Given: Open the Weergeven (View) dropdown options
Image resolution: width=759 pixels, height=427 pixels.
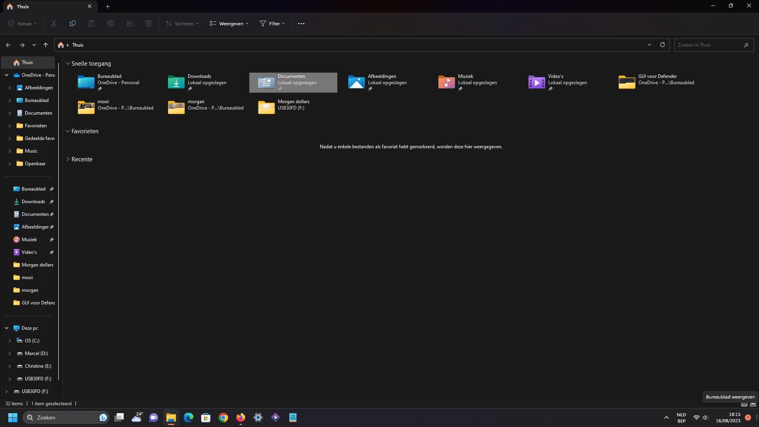Looking at the screenshot, I should tap(229, 23).
